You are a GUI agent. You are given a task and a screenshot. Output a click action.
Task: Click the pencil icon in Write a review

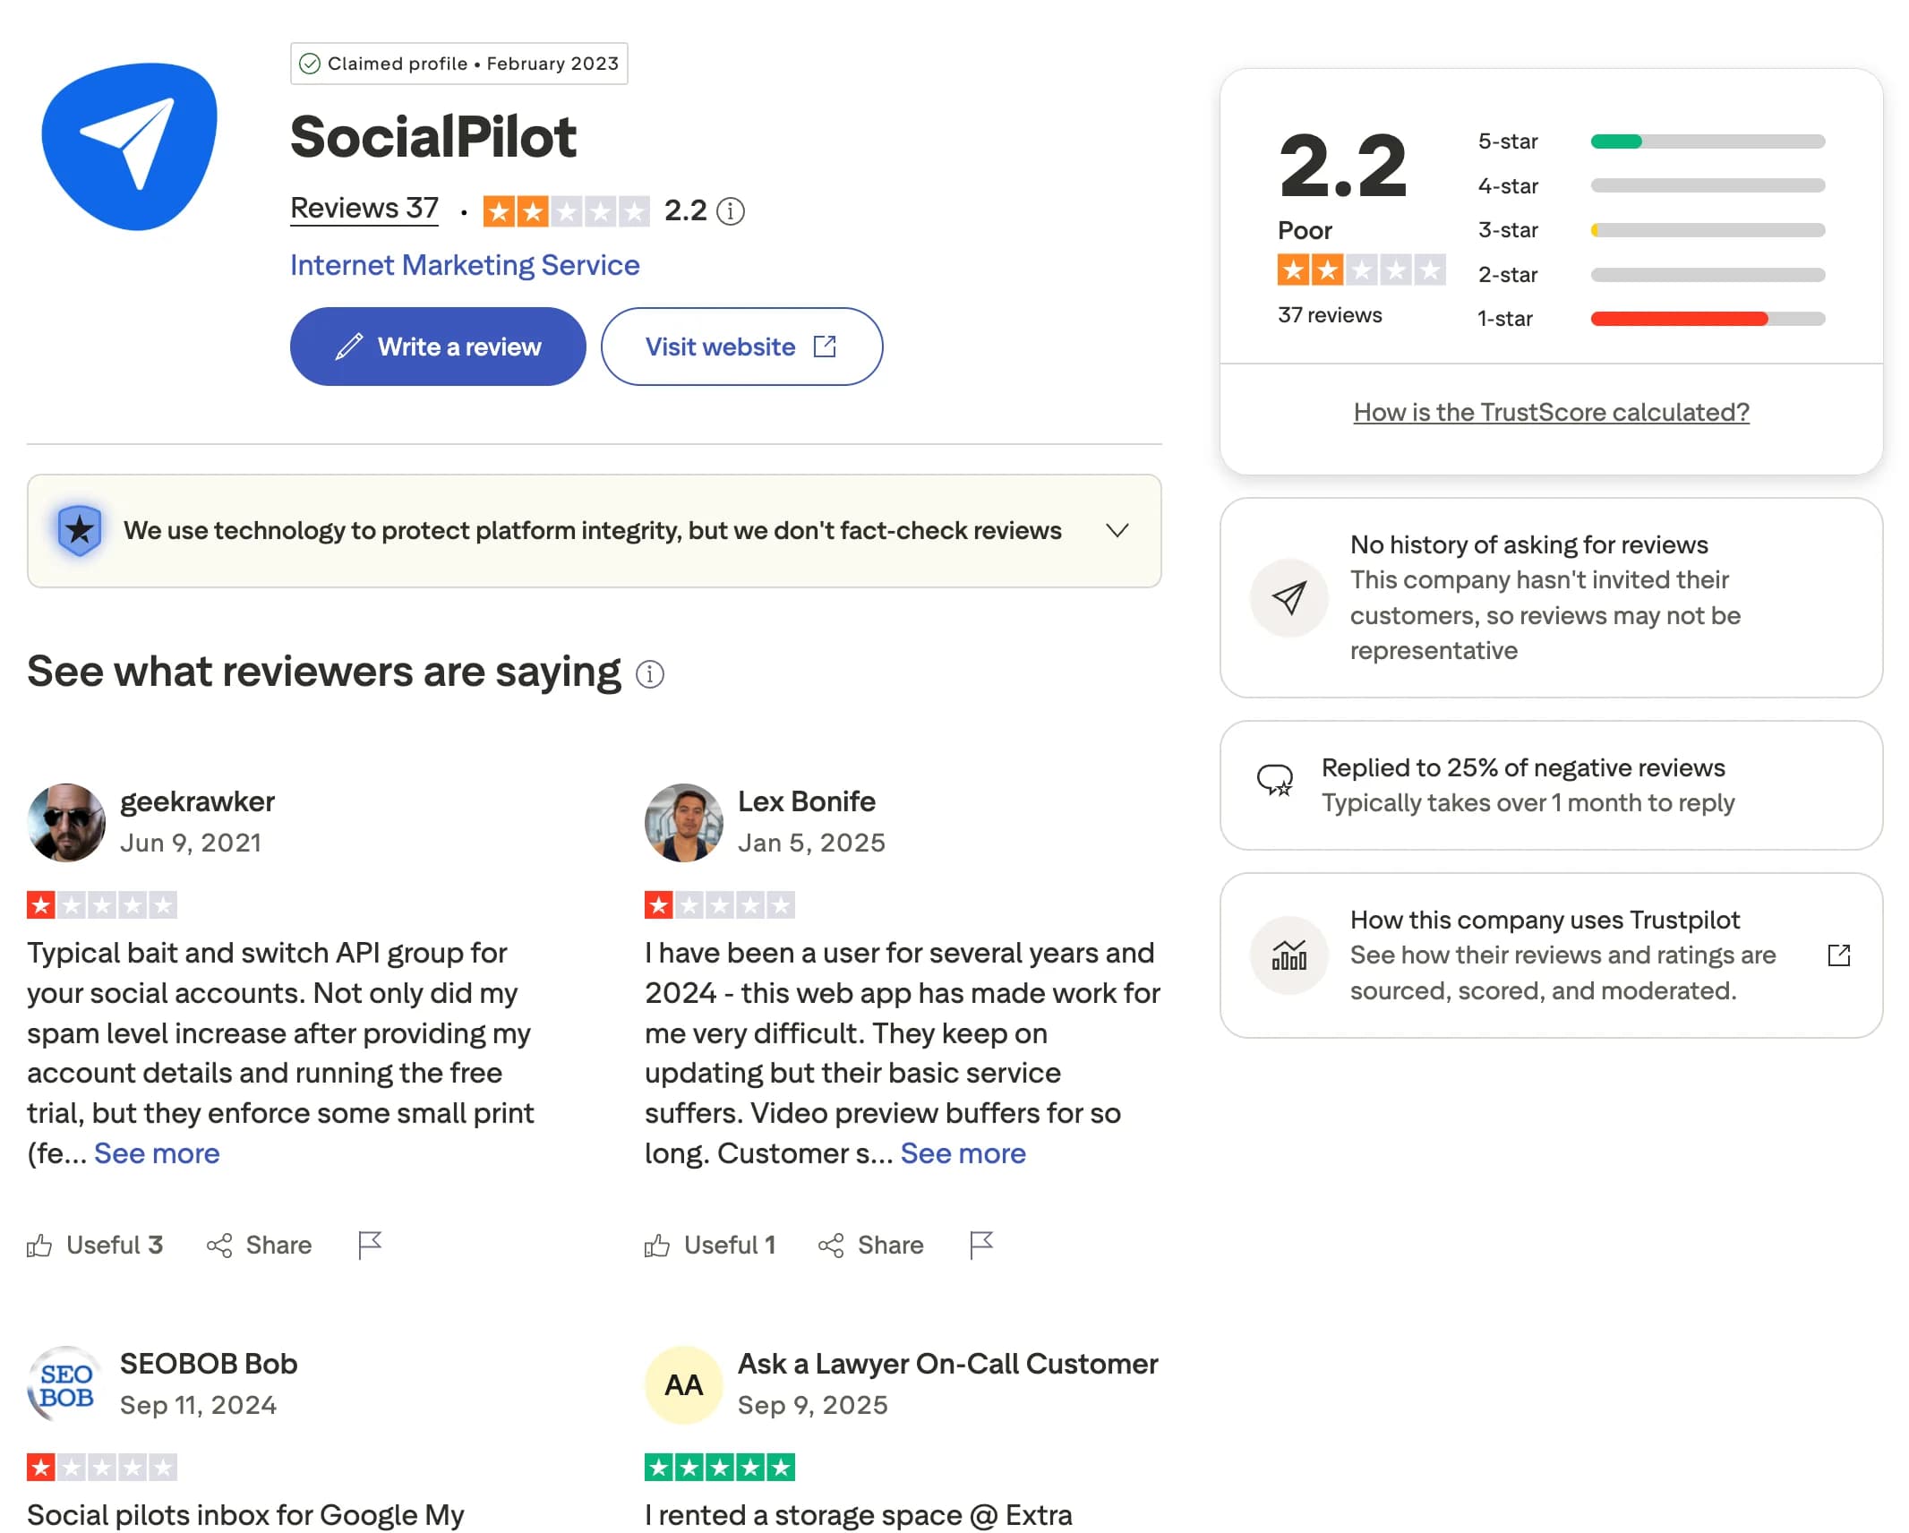pyautogui.click(x=349, y=347)
